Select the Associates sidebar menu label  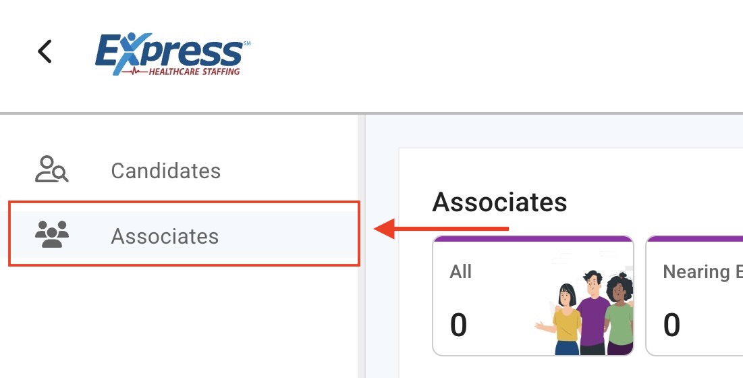point(165,236)
